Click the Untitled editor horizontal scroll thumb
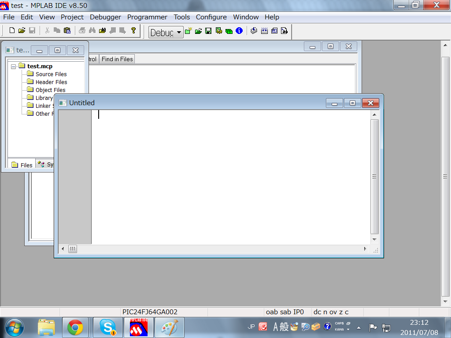 point(73,249)
